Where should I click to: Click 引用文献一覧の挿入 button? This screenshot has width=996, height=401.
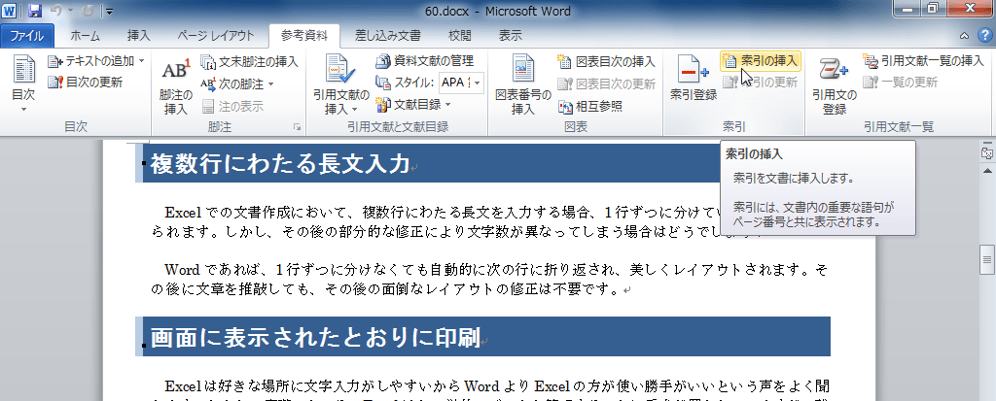coord(924,61)
